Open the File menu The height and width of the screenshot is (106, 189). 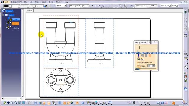point(25,2)
